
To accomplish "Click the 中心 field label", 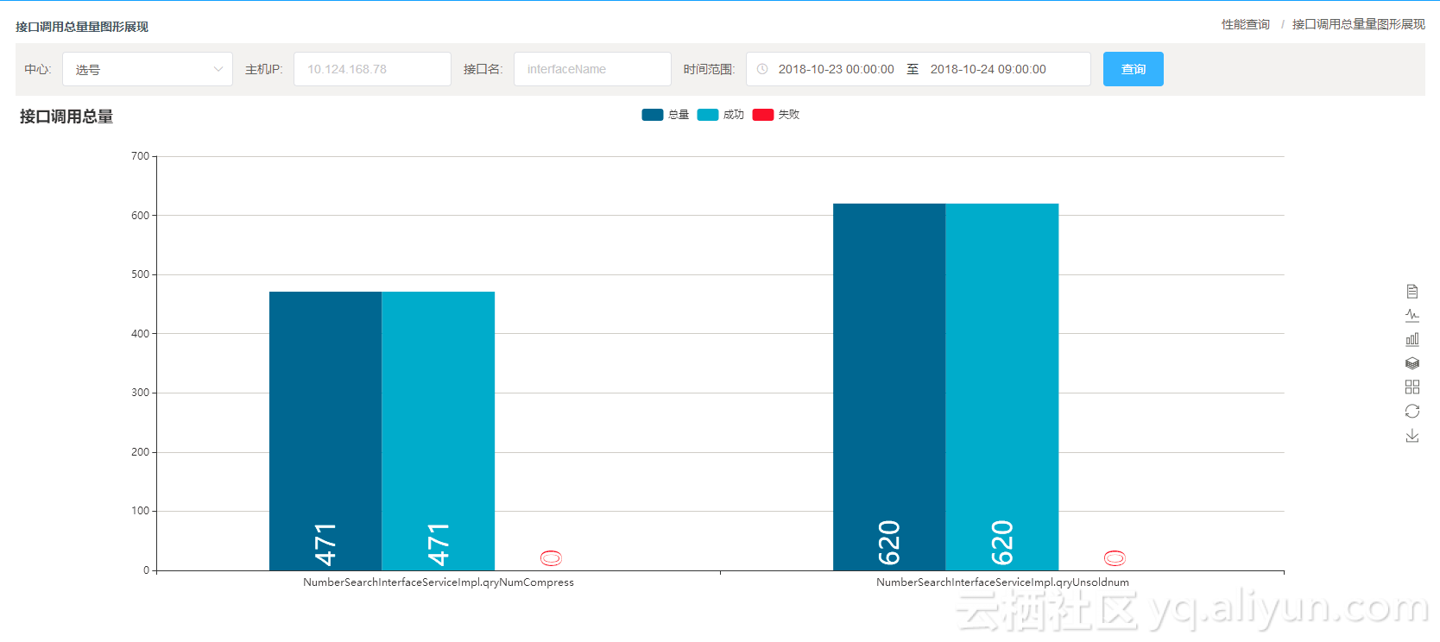I will click(x=37, y=69).
